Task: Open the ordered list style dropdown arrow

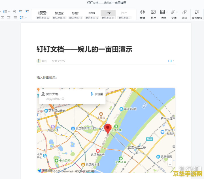Action: pos(9,12)
